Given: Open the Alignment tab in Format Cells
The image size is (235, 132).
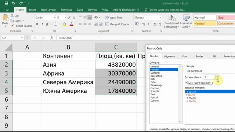Looking at the screenshot, I should tap(169, 56).
